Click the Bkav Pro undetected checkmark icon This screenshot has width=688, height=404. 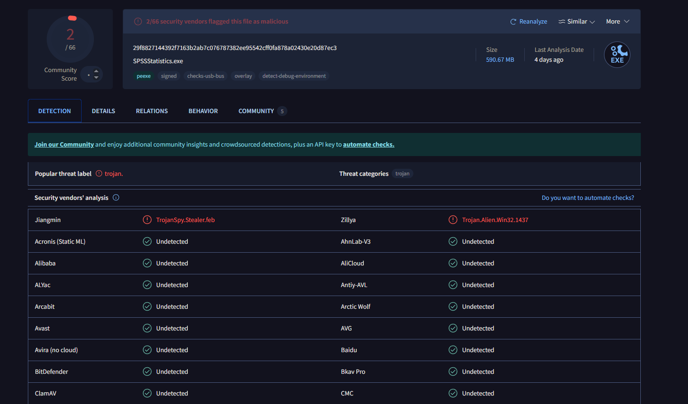click(x=453, y=371)
